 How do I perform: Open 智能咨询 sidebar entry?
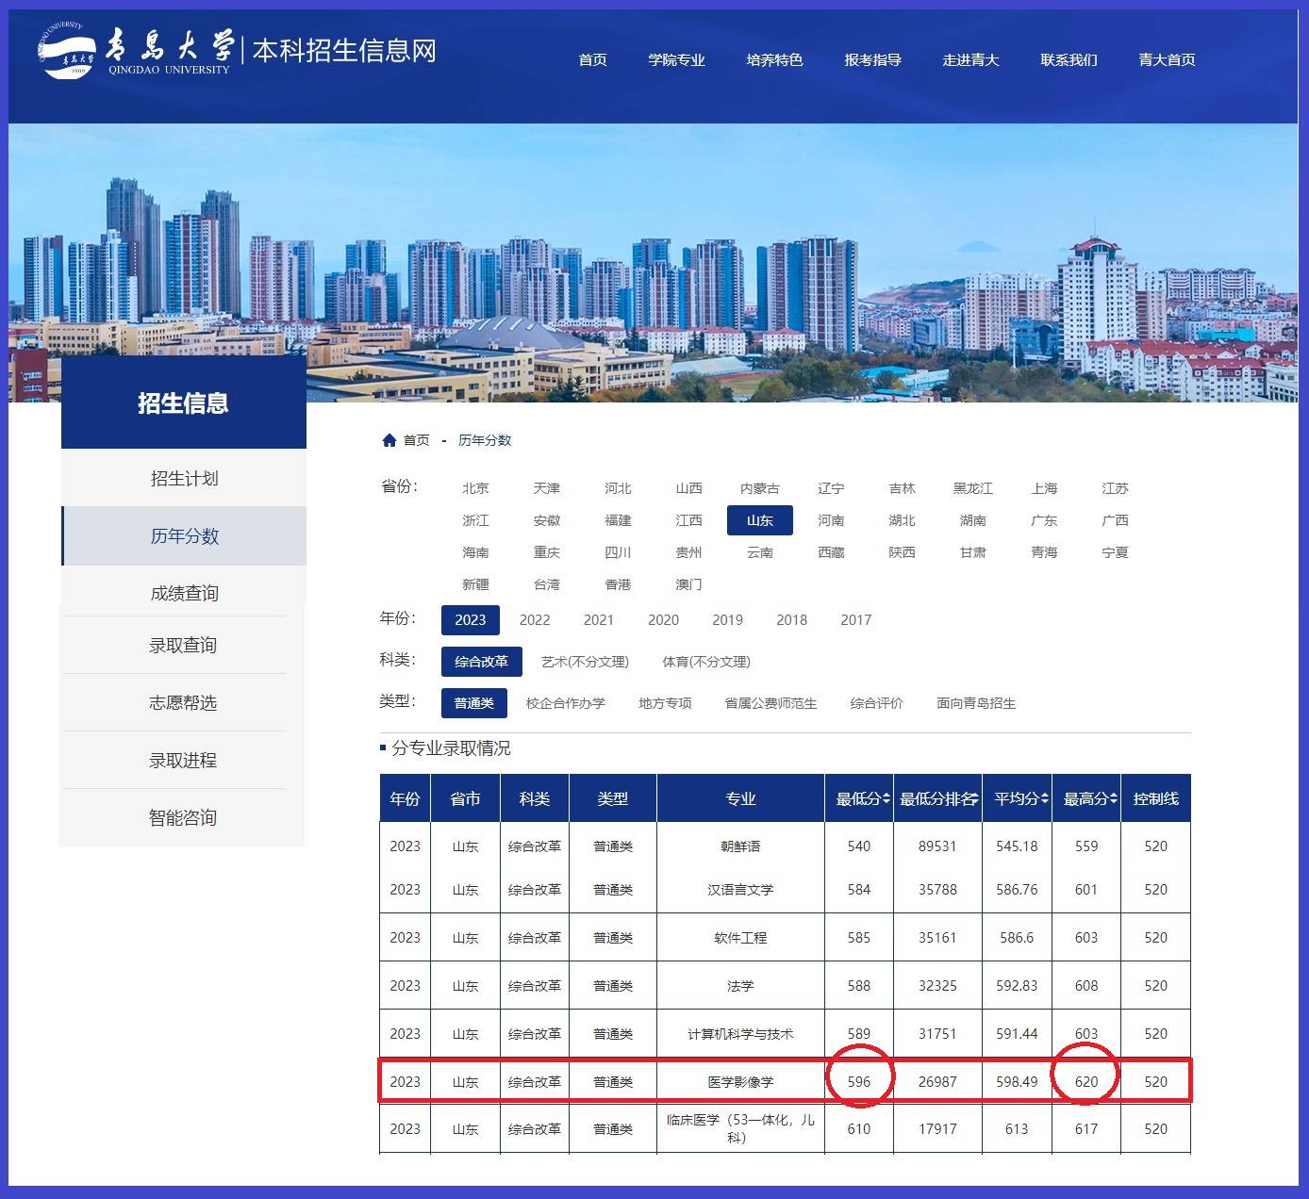183,818
